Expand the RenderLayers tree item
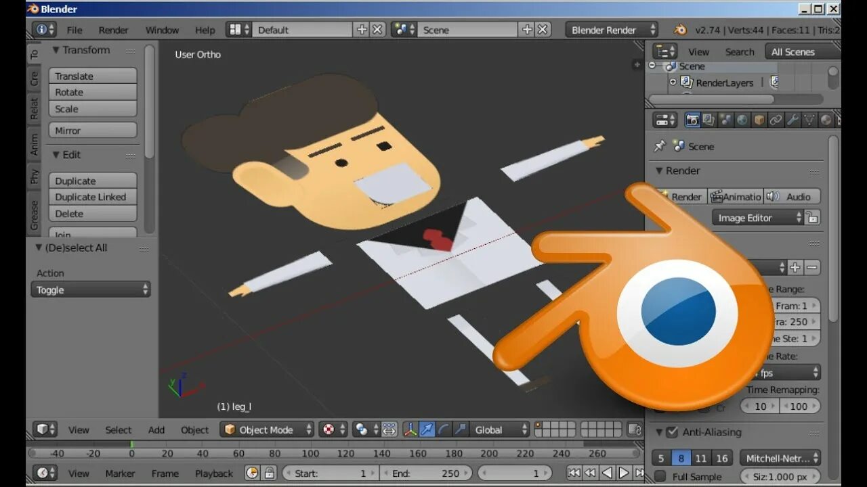 pyautogui.click(x=673, y=82)
